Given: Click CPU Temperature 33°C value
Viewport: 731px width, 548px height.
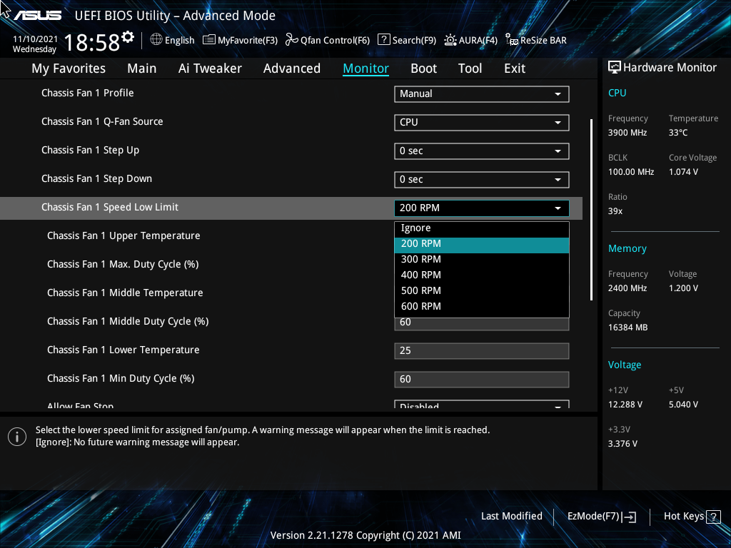Looking at the screenshot, I should click(x=678, y=133).
